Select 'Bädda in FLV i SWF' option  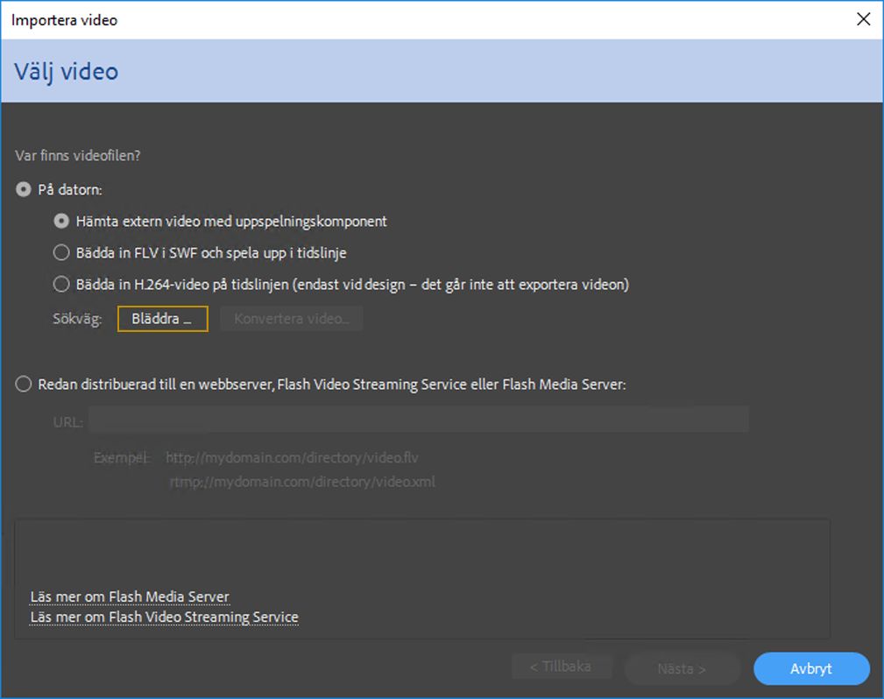(x=61, y=252)
